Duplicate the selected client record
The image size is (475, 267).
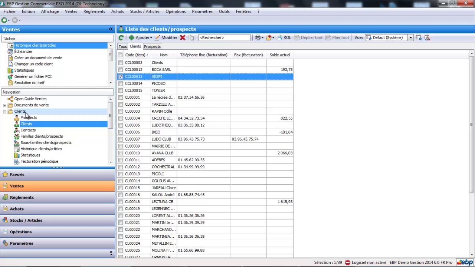tap(191, 37)
